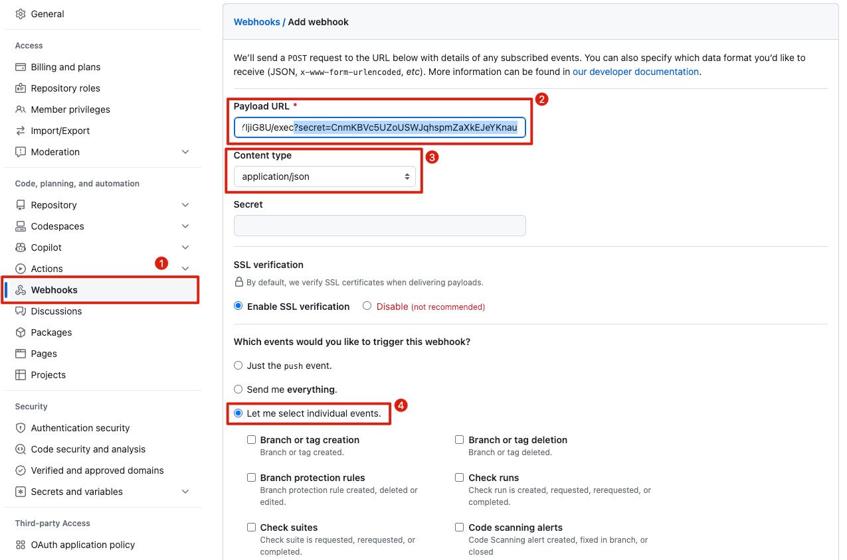Viewport: 847px width, 560px height.
Task: Click the Actions play icon
Action: (20, 269)
